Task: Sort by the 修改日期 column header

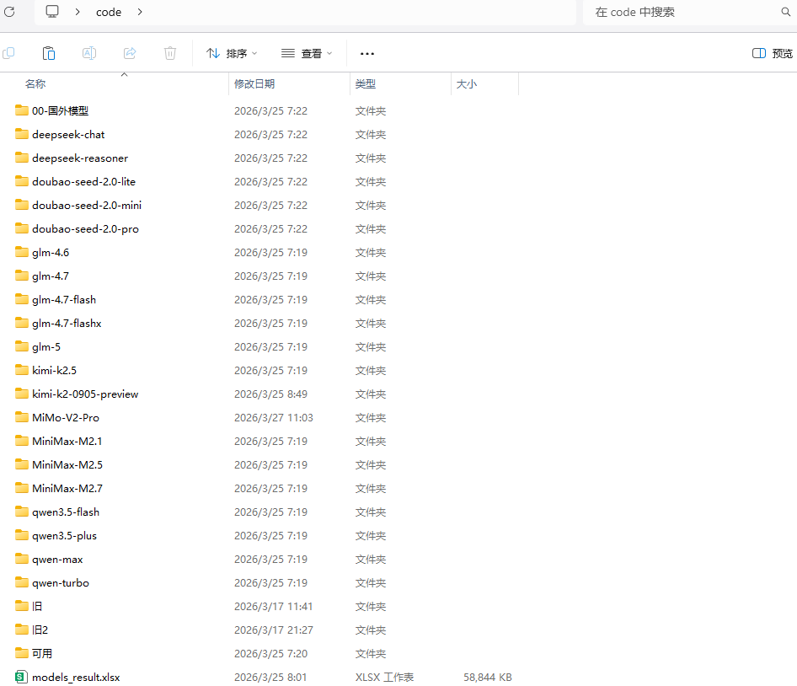Action: (254, 84)
